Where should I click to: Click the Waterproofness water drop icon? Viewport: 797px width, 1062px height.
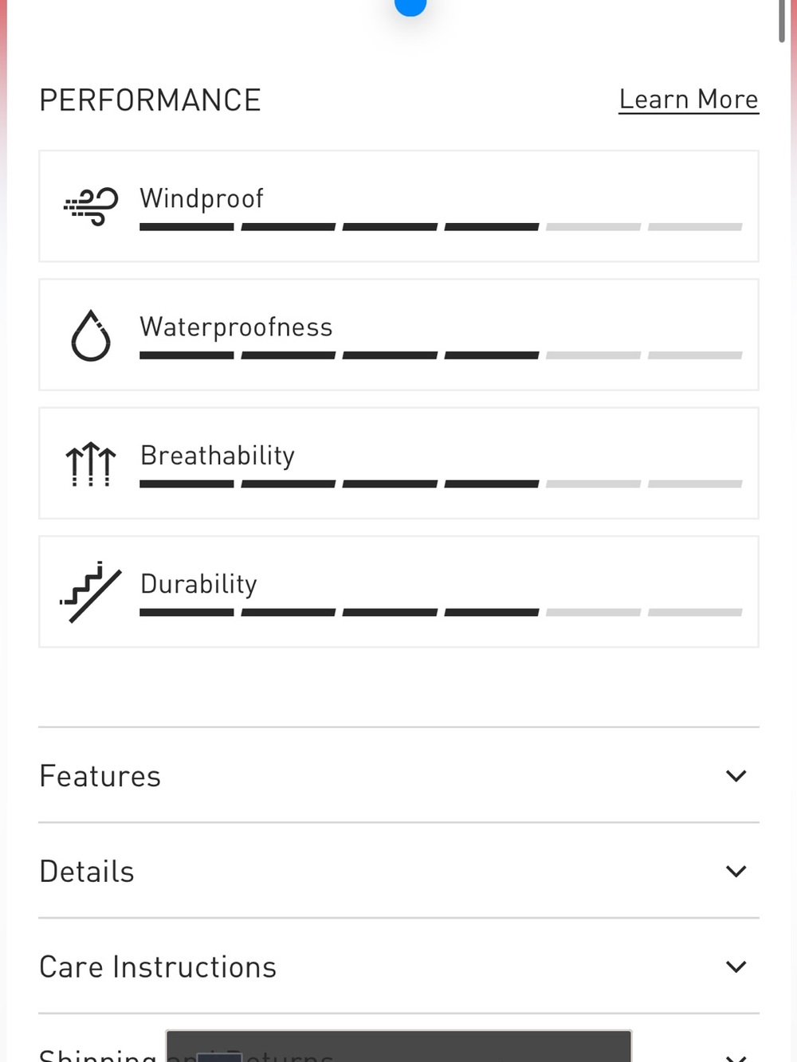tap(91, 335)
